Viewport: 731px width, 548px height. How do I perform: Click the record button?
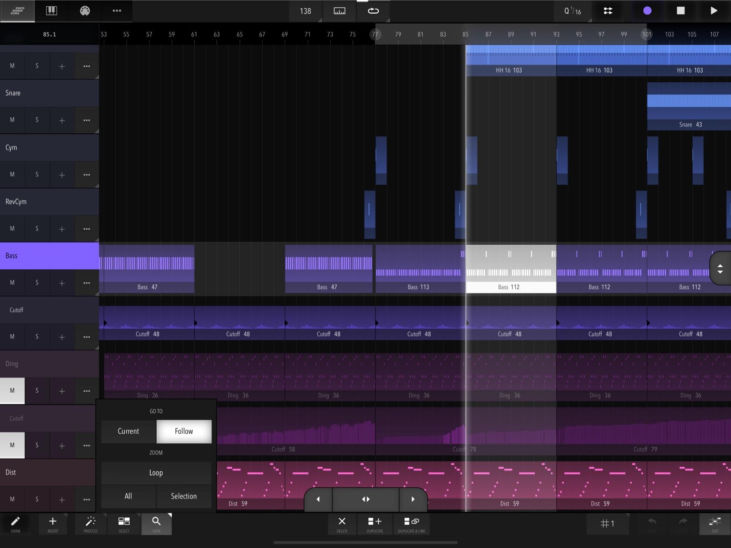pos(647,11)
